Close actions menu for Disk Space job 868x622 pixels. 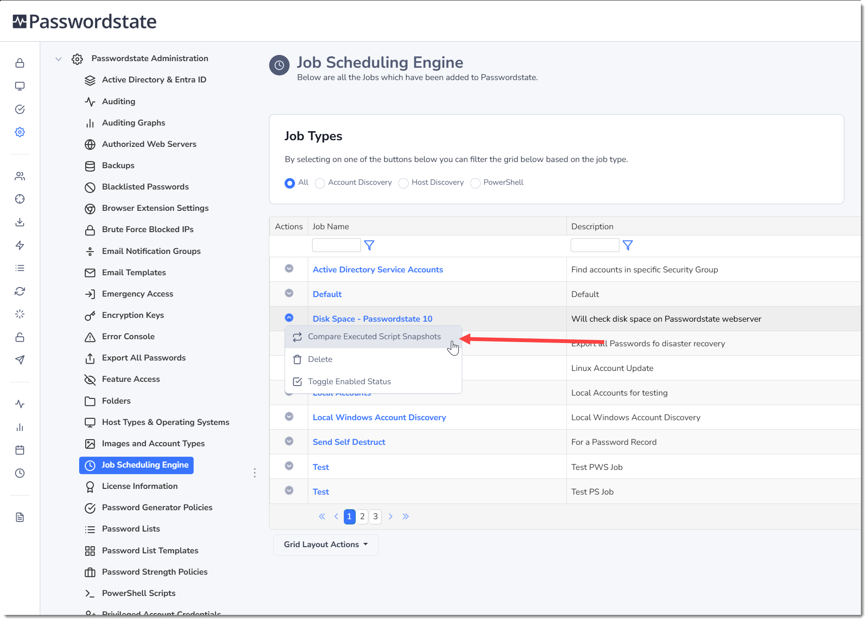(289, 318)
